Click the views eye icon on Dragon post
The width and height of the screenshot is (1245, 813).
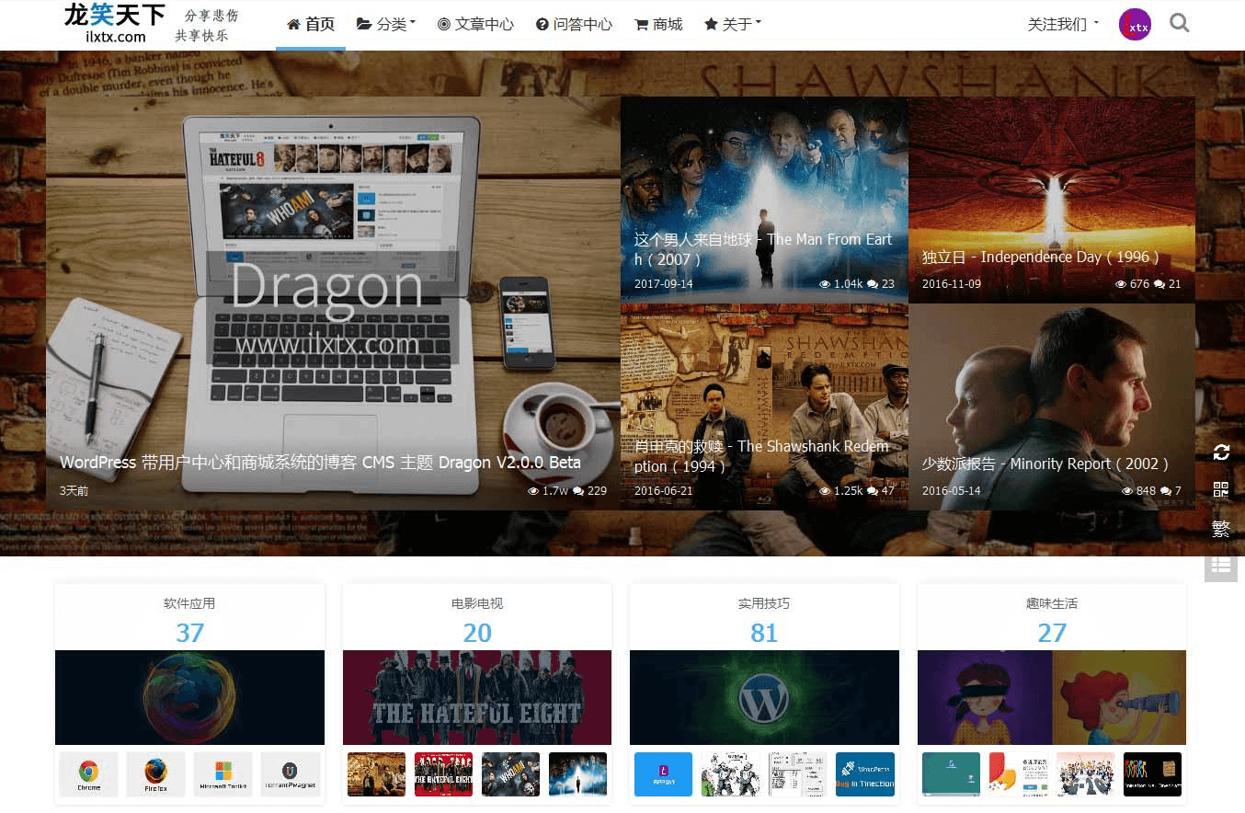533,491
